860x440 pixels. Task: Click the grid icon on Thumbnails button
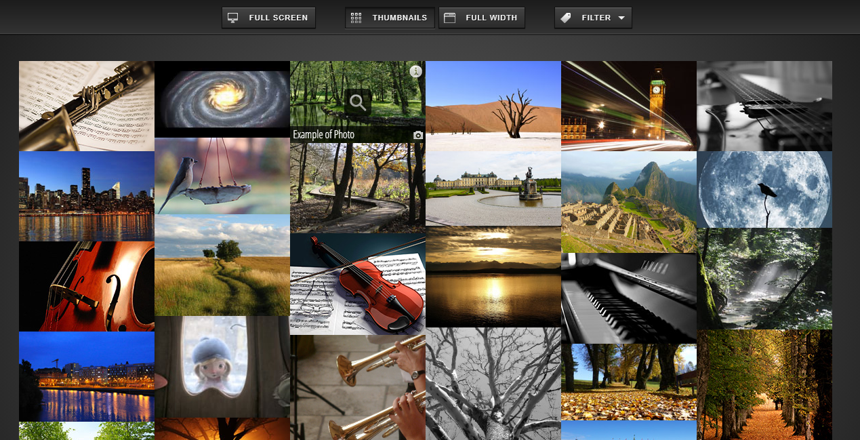(x=356, y=18)
